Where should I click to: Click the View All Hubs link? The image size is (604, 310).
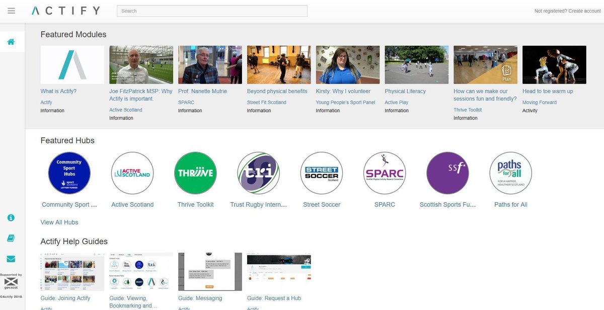click(59, 222)
